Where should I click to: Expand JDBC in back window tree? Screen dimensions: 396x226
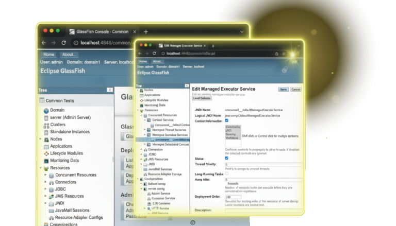tap(45, 189)
